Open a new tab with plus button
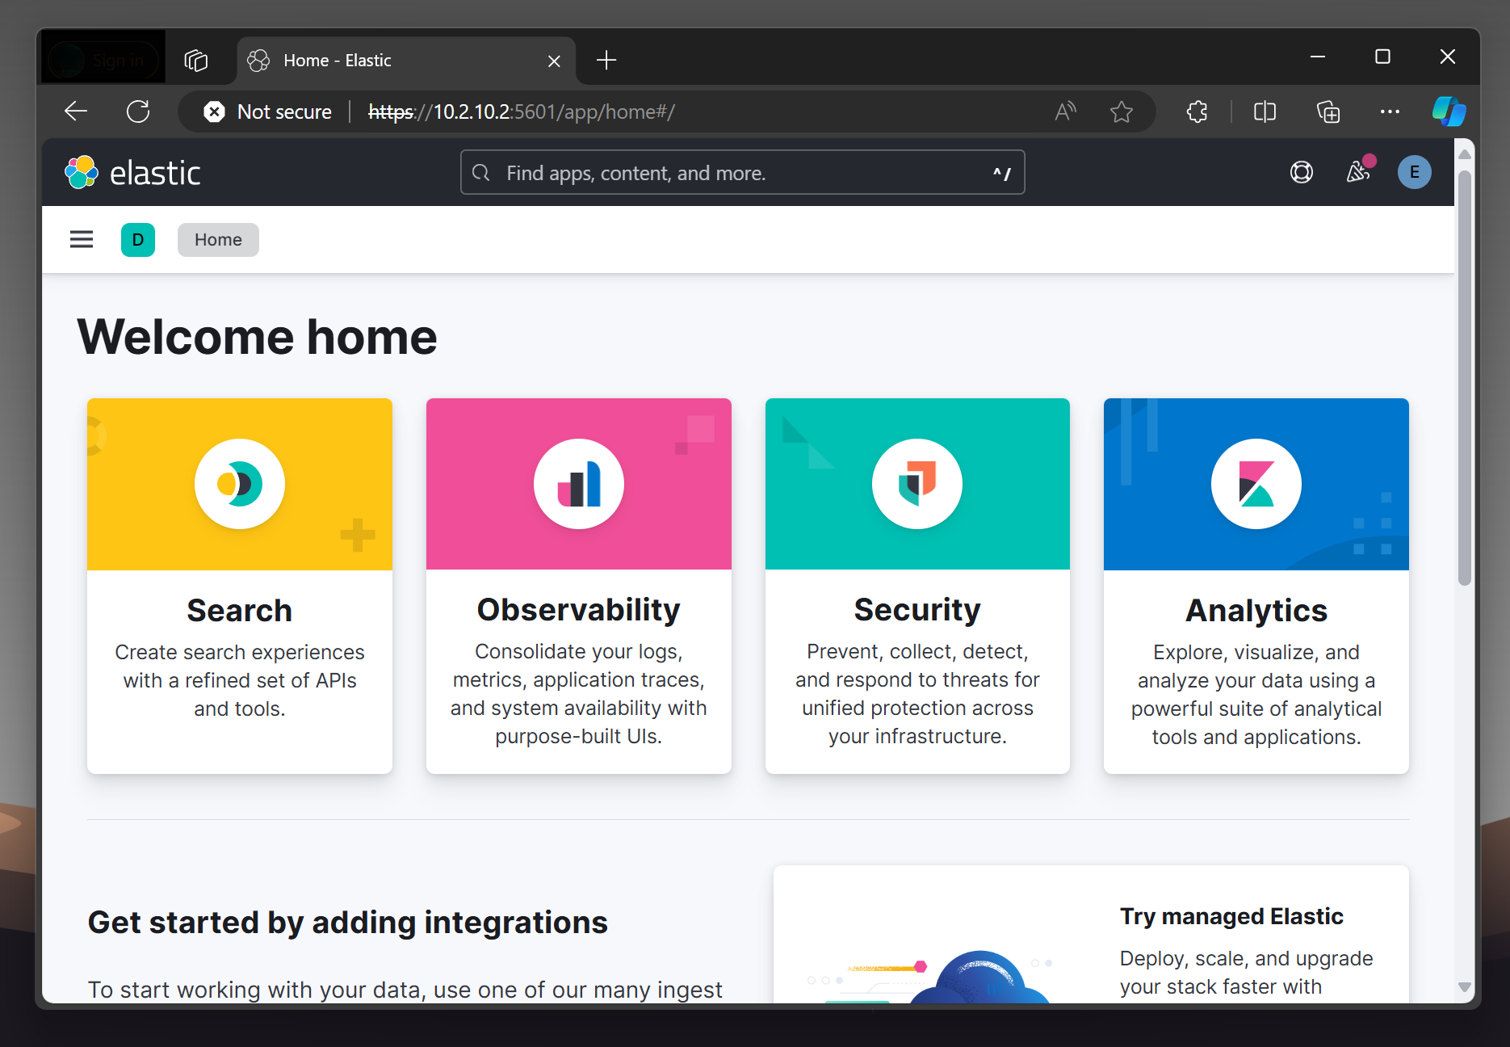1510x1047 pixels. pyautogui.click(x=606, y=60)
